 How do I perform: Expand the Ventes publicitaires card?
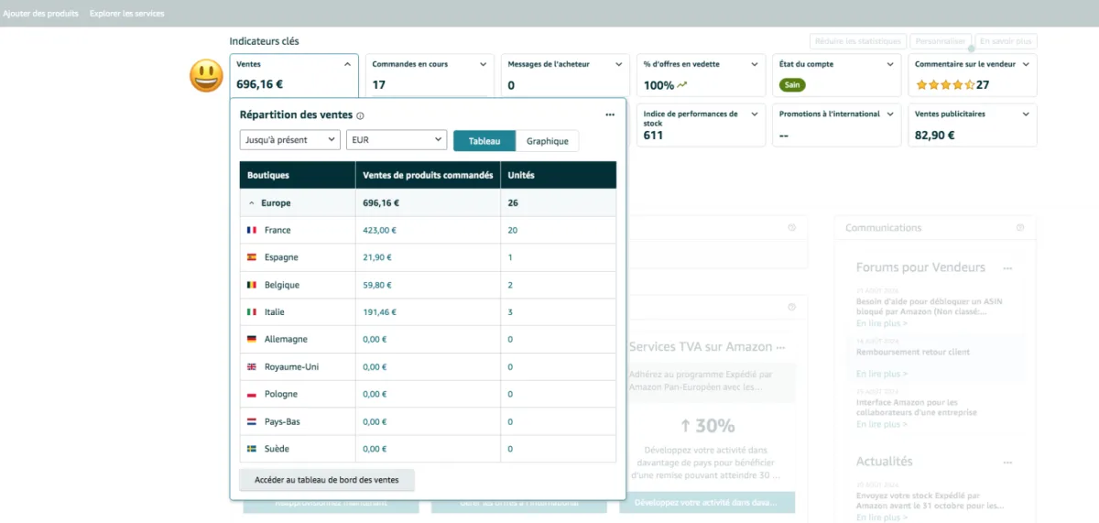(1026, 114)
